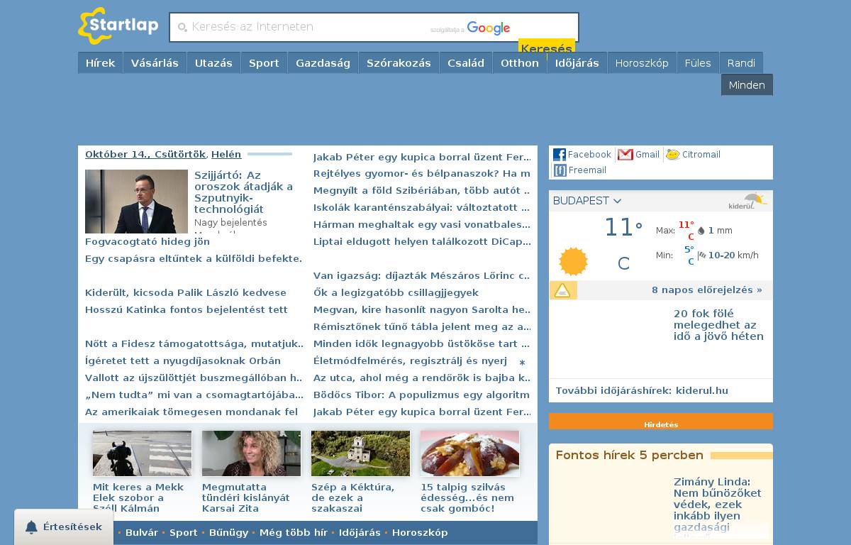Click the bell icon in Értesítések
The width and height of the screenshot is (851, 545).
[x=31, y=527]
